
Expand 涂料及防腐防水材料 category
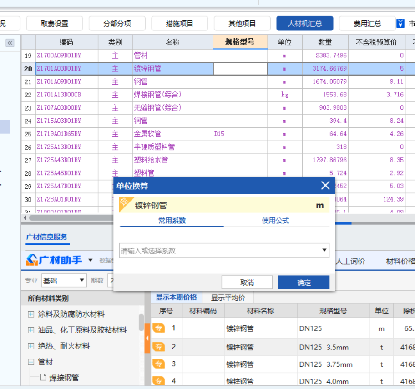pyautogui.click(x=31, y=314)
